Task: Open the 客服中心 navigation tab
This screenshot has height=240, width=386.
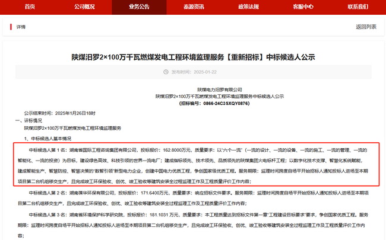Action: [303, 7]
